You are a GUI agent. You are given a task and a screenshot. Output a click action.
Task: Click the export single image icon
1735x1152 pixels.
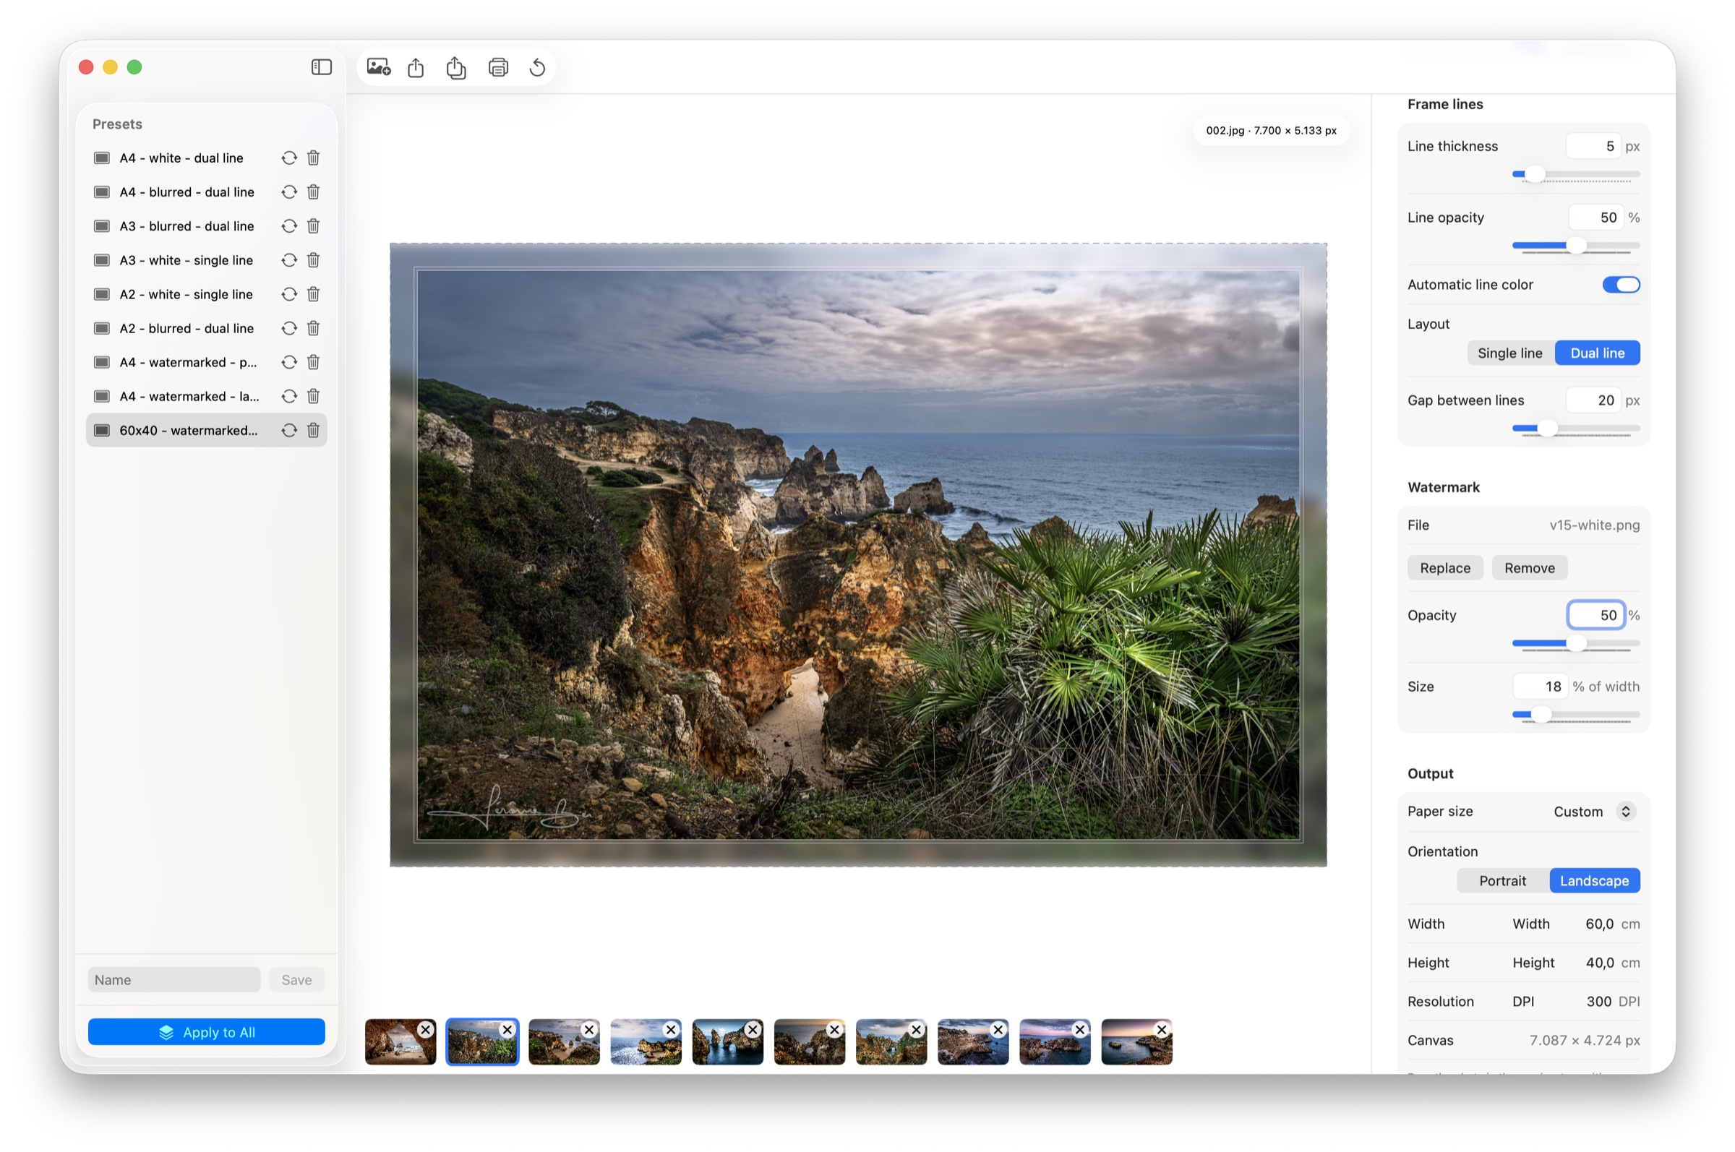416,68
